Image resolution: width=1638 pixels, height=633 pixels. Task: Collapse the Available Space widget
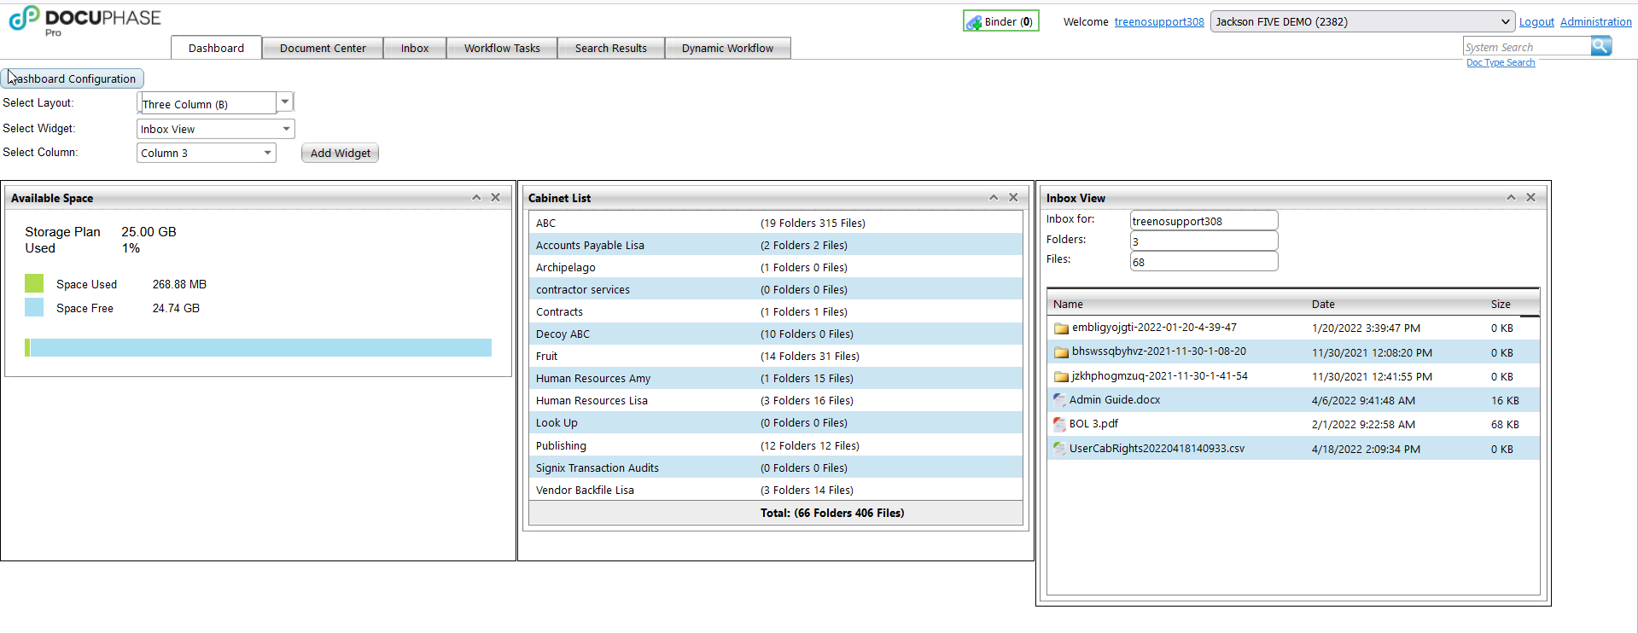click(476, 197)
